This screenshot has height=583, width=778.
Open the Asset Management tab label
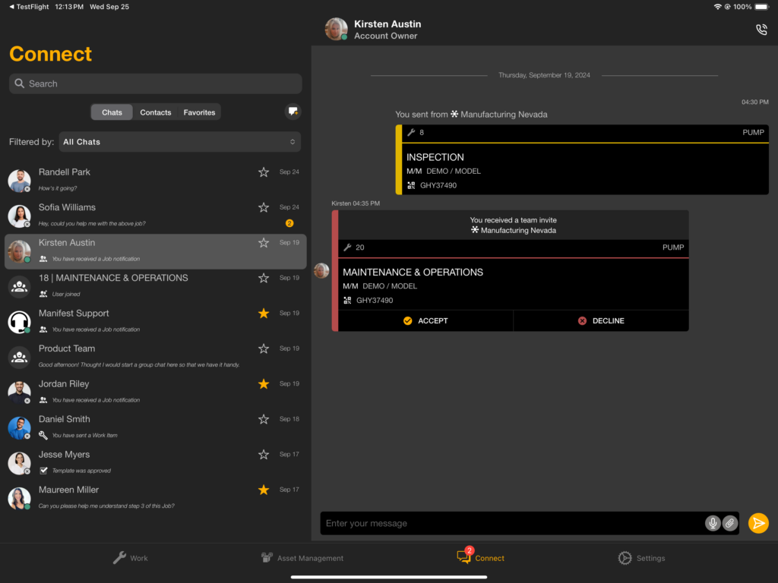coord(310,558)
